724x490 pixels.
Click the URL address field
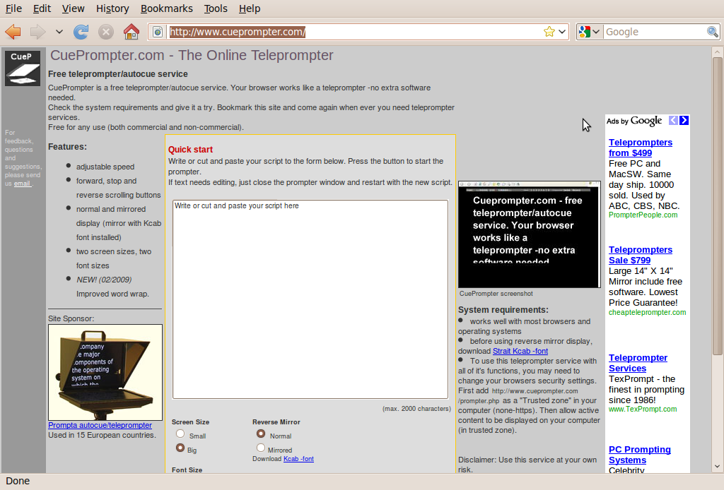pyautogui.click(x=354, y=32)
